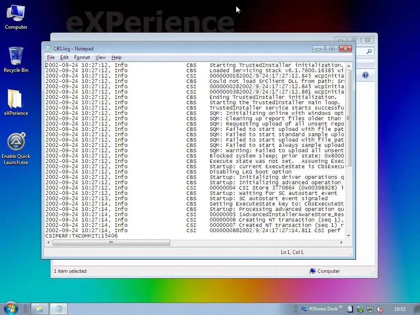Select Enable Quick Launch.exe desktop icon
The height and width of the screenshot is (315, 420).
click(x=16, y=149)
